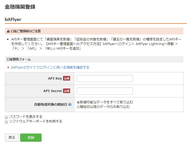This screenshot has height=145, width=187.
Task: Select 取得可能なデータをすべて取り込む radio option
Action: pyautogui.click(x=78, y=102)
